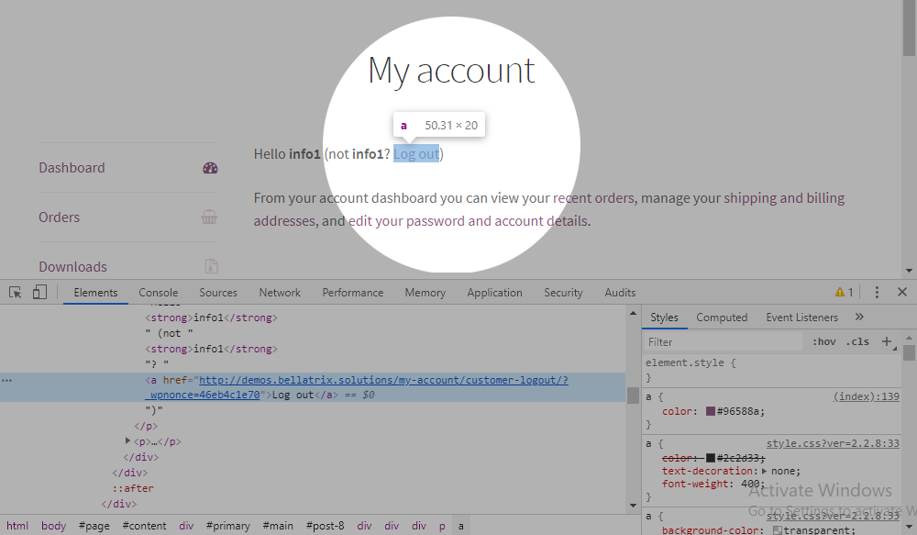This screenshot has height=535, width=917.
Task: Select the #main breadcrumb
Action: 278,526
